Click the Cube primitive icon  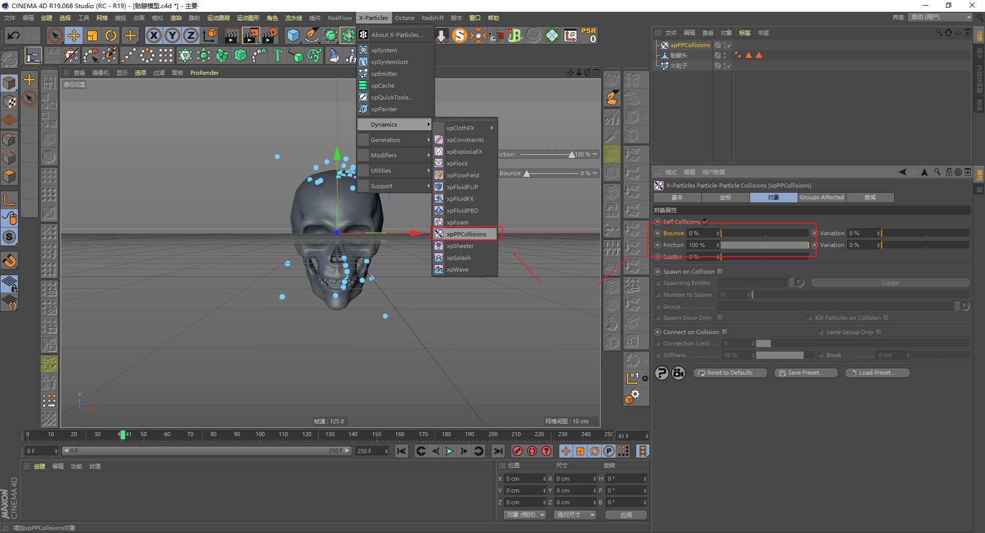pyautogui.click(x=293, y=35)
